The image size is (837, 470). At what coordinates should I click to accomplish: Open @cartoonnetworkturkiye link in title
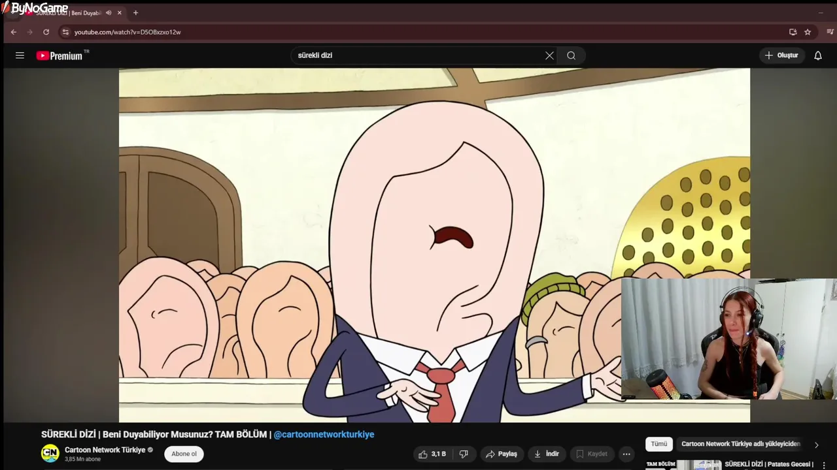coord(324,435)
